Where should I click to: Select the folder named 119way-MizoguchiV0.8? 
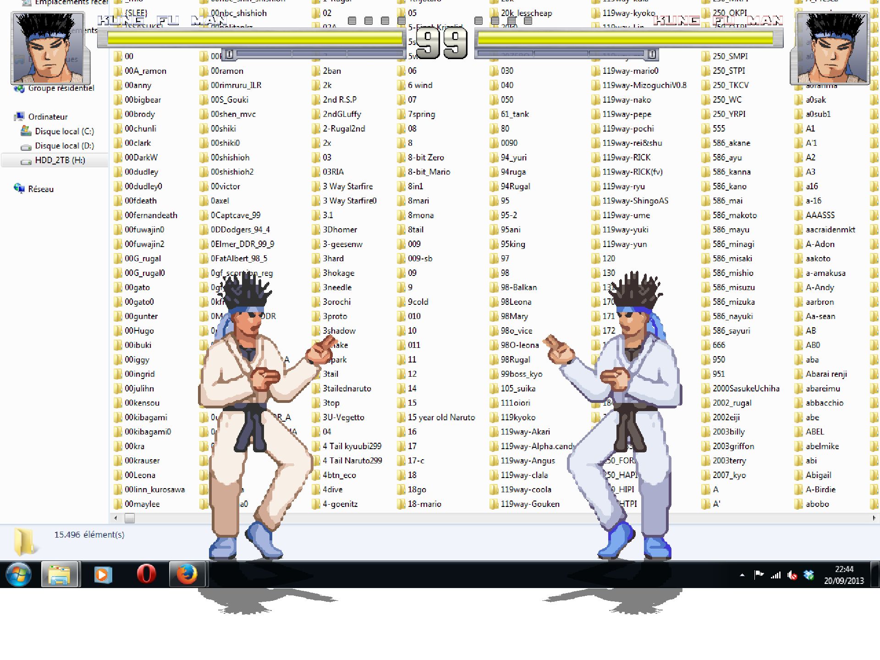644,85
